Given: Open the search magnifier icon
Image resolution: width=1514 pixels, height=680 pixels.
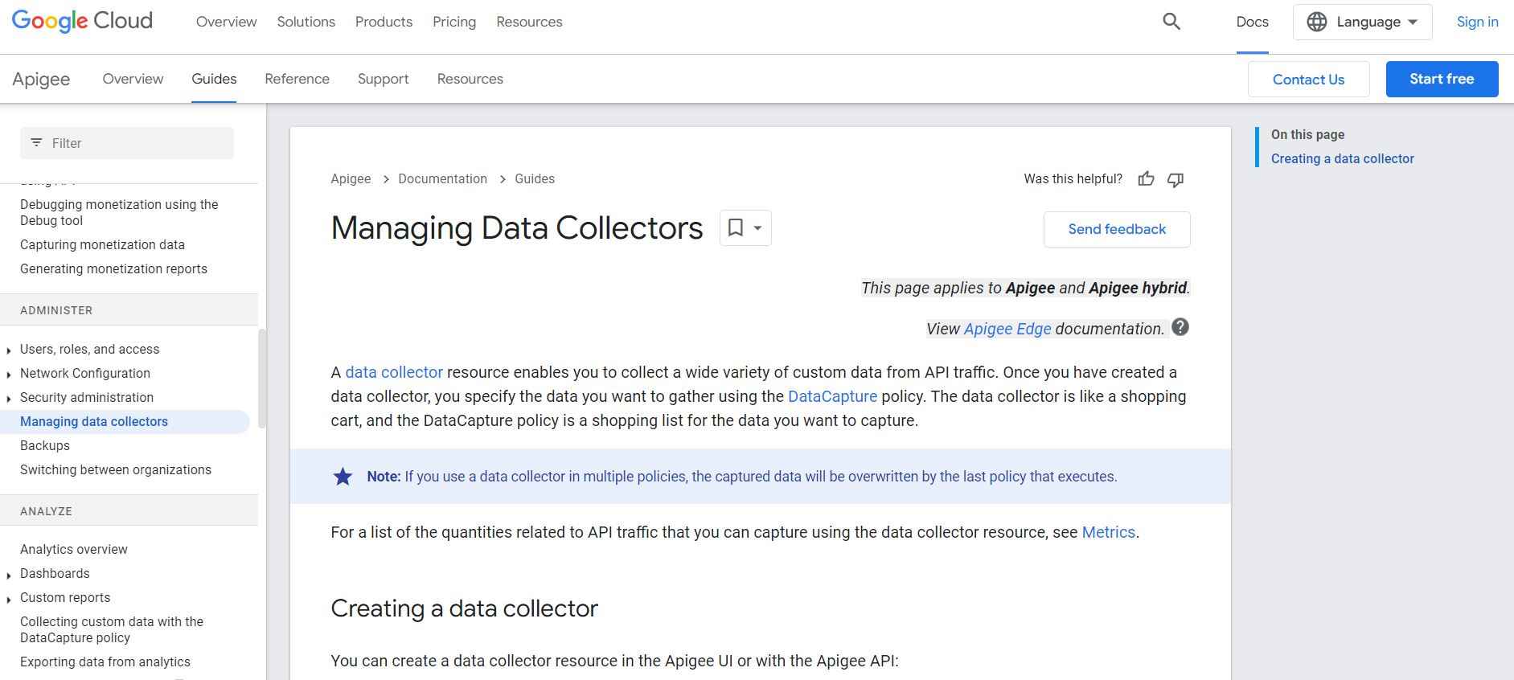Looking at the screenshot, I should tap(1171, 22).
